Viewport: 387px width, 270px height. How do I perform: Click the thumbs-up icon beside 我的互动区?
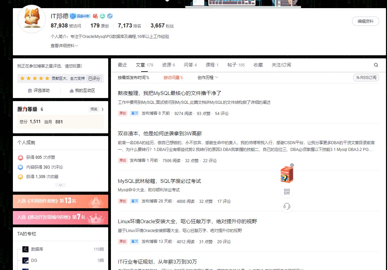[72, 91]
